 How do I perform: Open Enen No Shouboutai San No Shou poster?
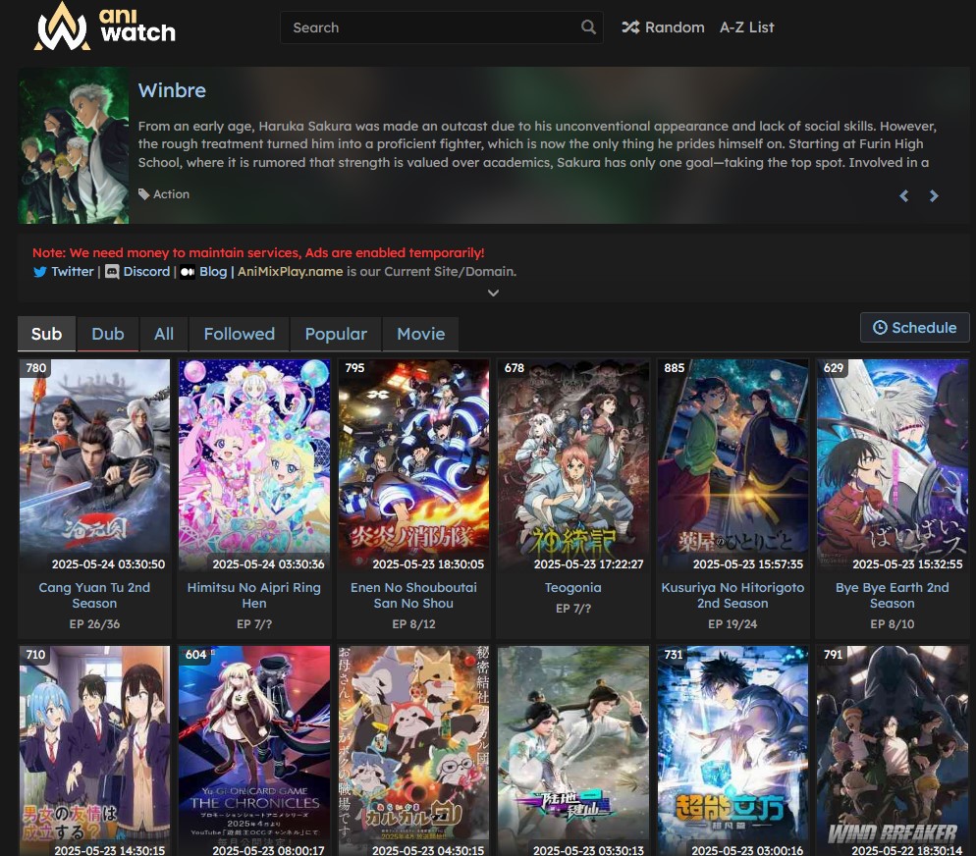click(x=413, y=463)
